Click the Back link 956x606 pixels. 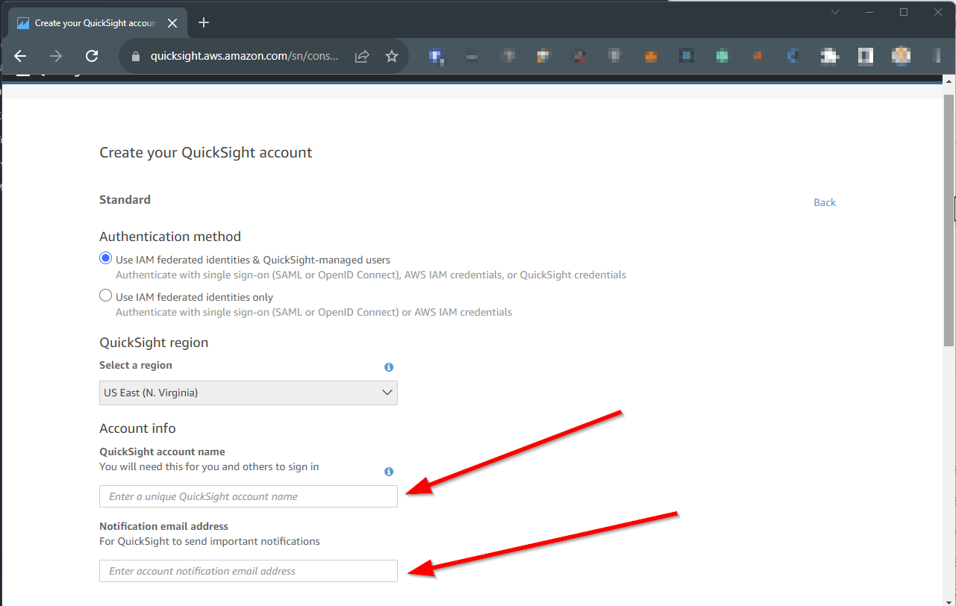pyautogui.click(x=824, y=202)
